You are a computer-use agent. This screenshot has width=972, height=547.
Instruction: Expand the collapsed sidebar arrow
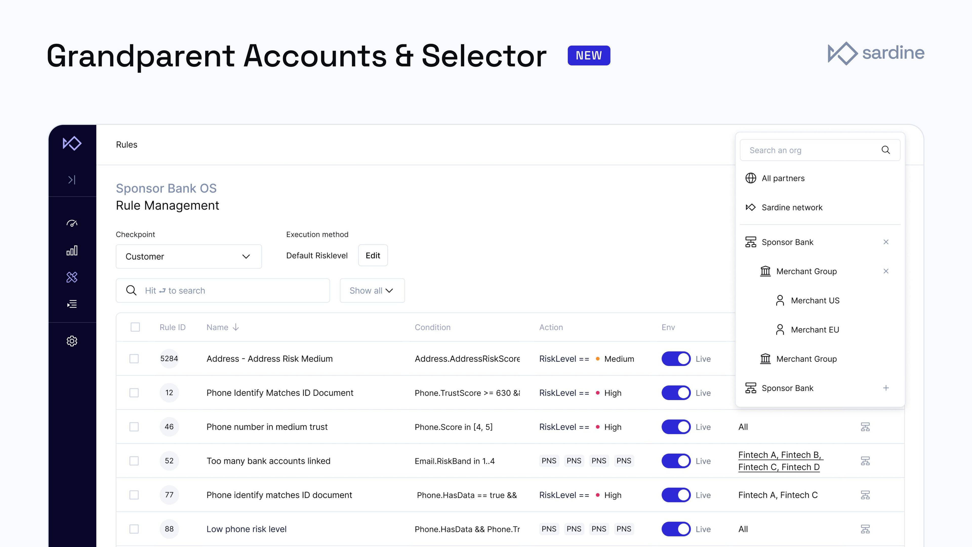pos(72,180)
